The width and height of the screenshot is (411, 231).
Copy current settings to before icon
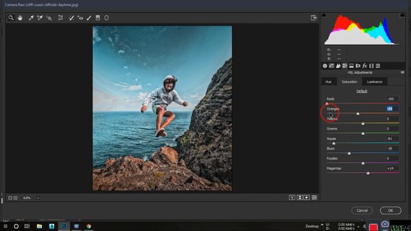307,198
